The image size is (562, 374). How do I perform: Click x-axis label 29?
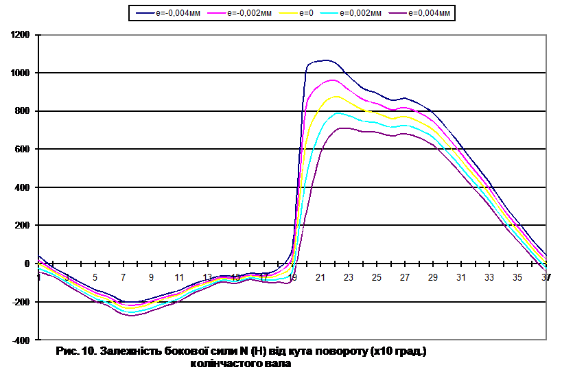click(433, 277)
